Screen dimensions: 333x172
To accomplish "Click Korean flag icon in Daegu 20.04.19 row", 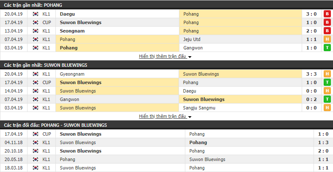I will (35, 14).
